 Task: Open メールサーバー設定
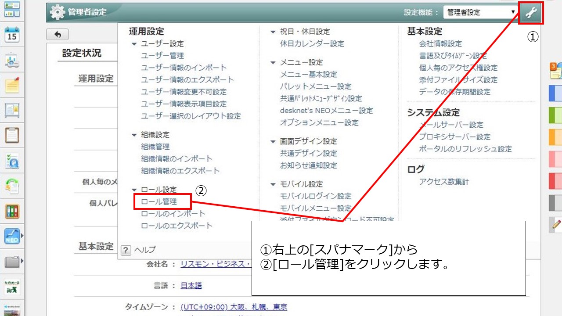point(451,125)
